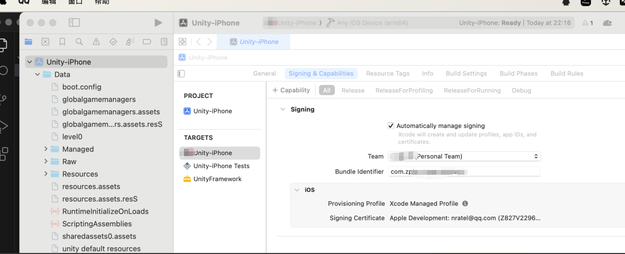Open the Proxy menu bar icon
This screenshot has width=625, height=254.
tap(586, 3)
